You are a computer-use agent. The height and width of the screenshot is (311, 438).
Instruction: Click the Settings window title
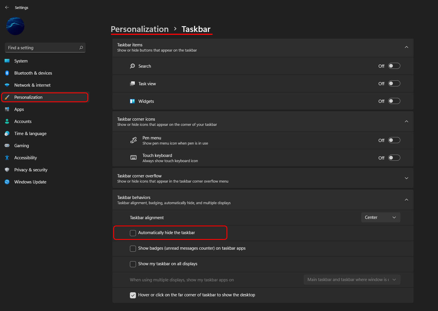point(22,7)
